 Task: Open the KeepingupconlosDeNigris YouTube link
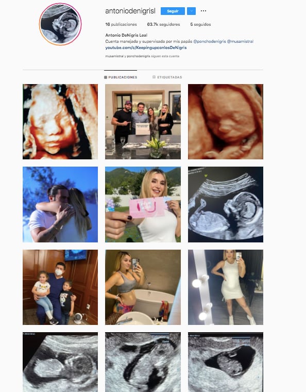146,47
